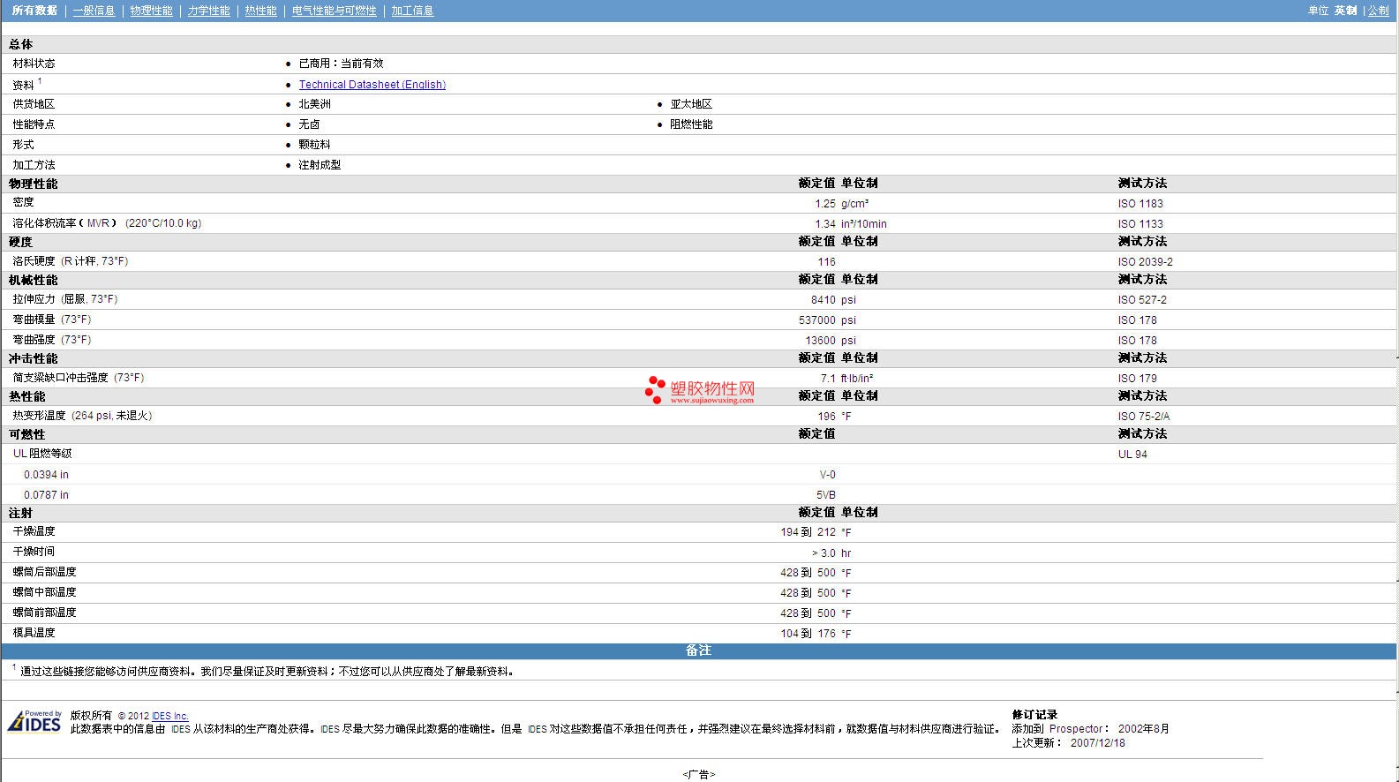
Task: Click the 弯曲强度 value 13600
Action: point(820,341)
